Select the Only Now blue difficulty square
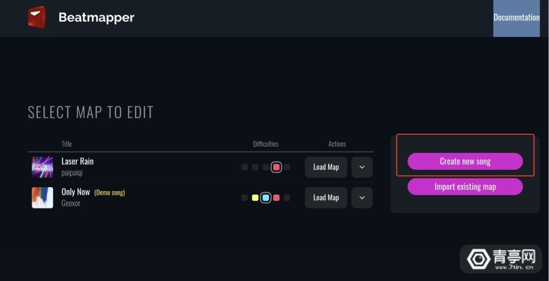Viewport: 549px width, 281px height. click(x=266, y=198)
